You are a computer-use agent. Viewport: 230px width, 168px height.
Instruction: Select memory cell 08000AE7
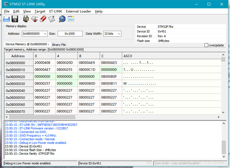tap(44, 69)
